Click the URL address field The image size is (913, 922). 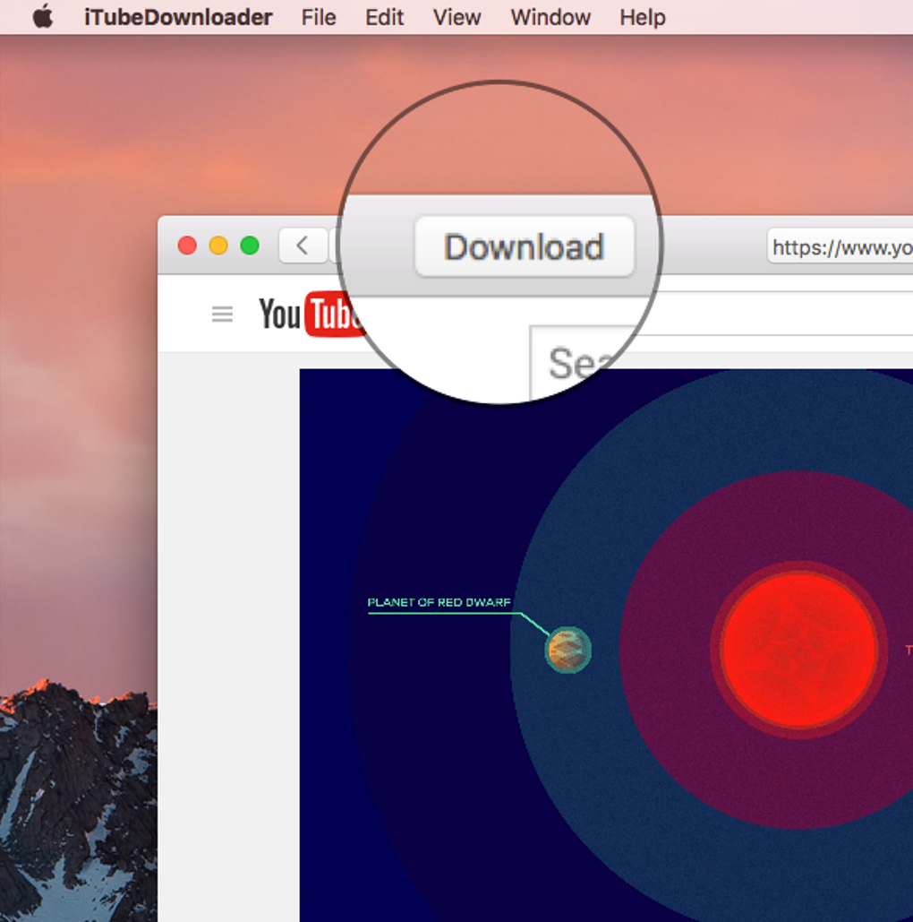[840, 246]
